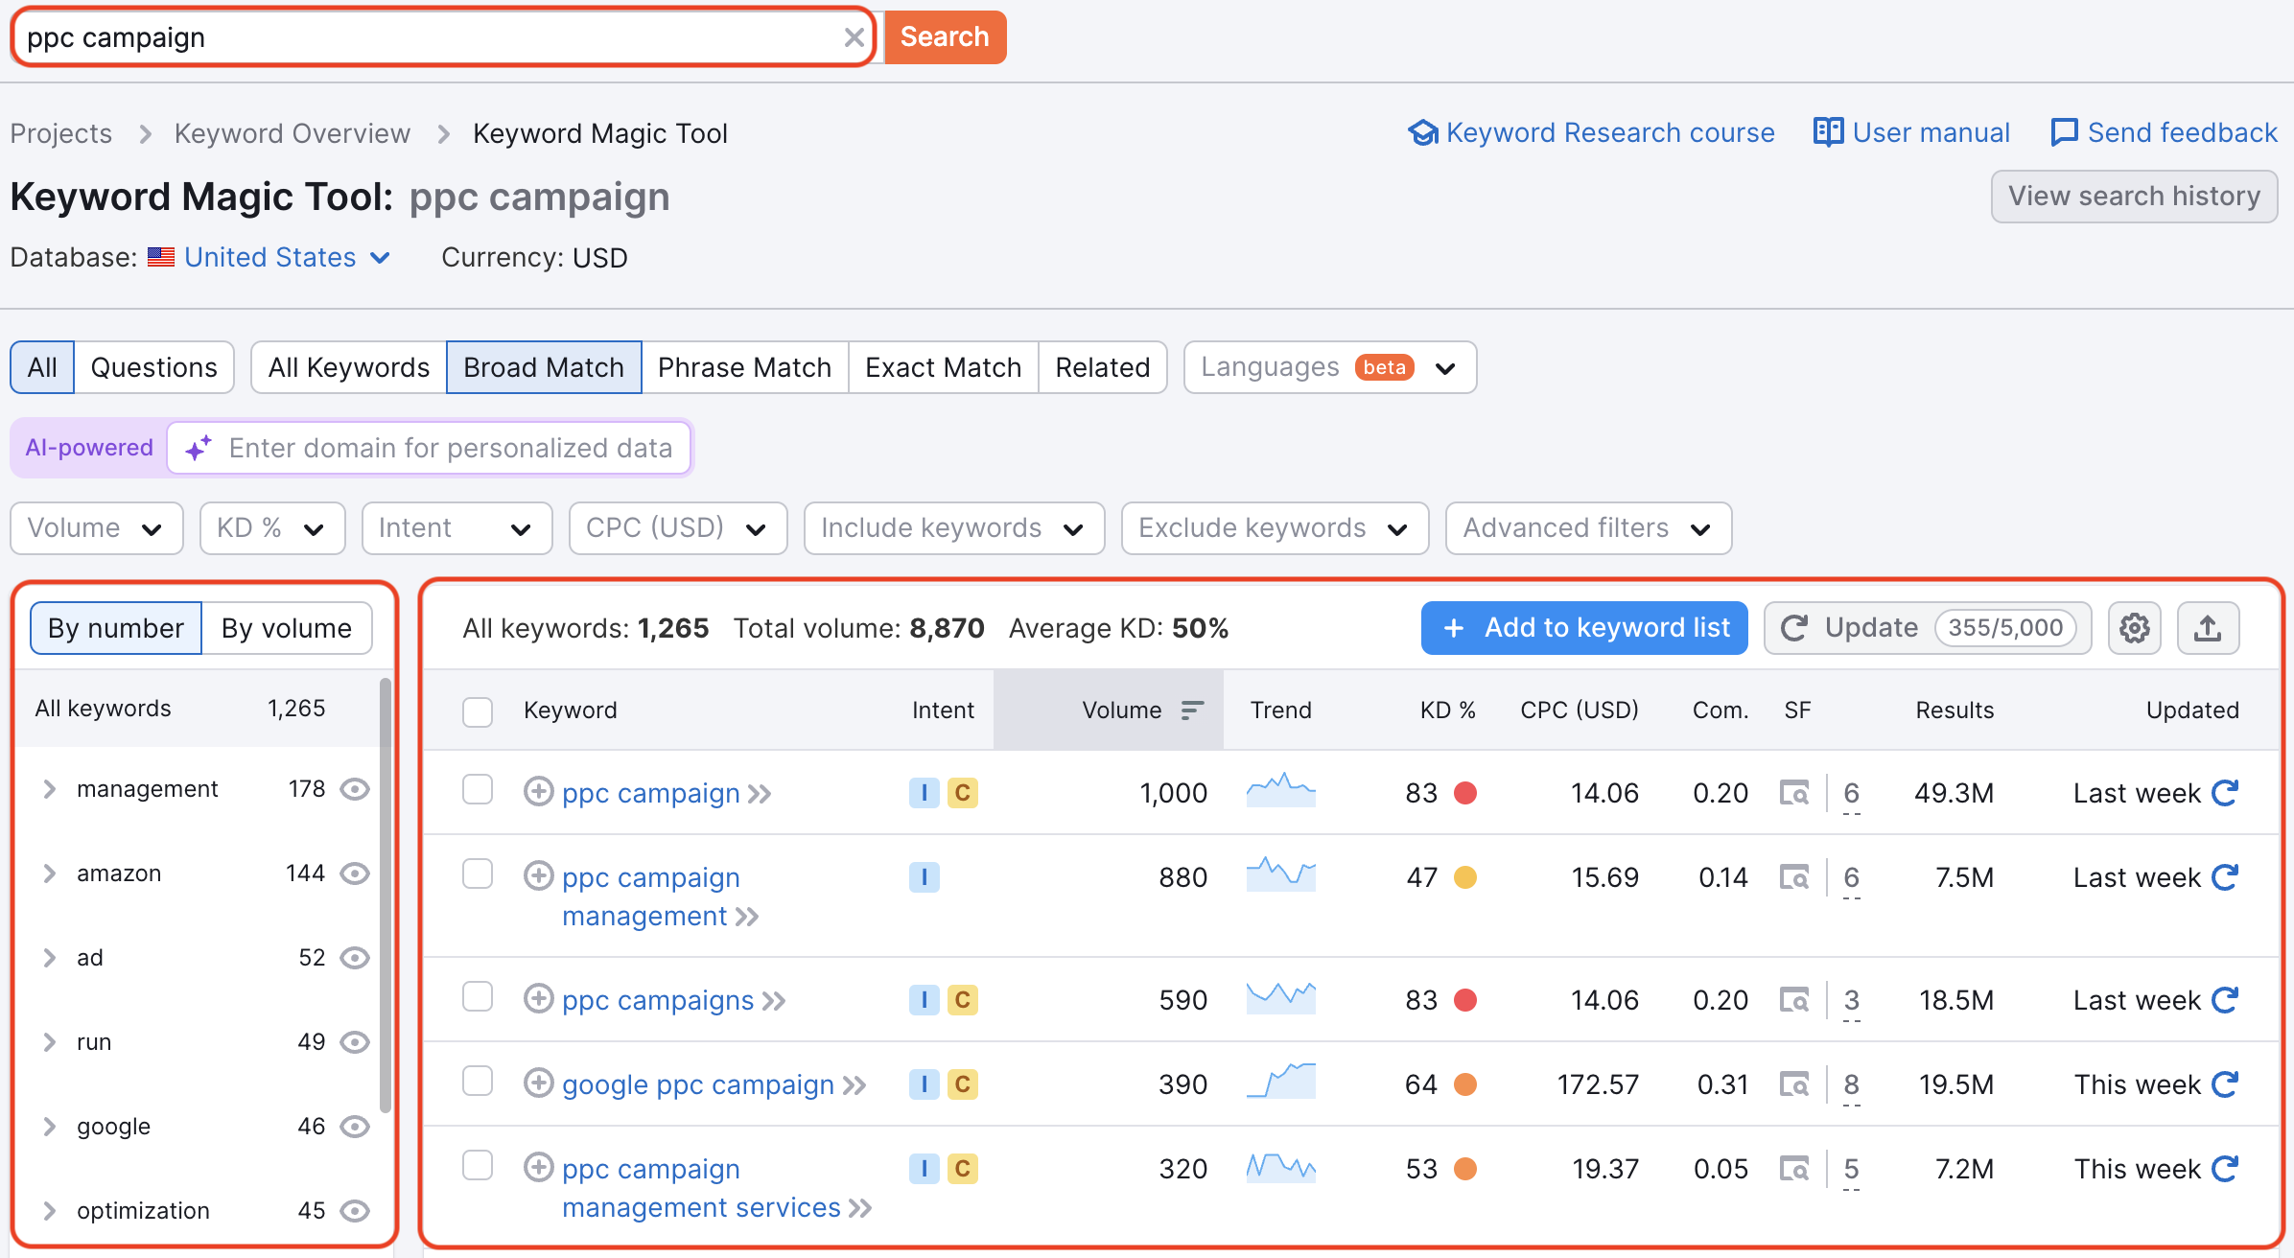Refresh google ppc campaign row data
Viewport: 2294px width, 1258px height.
pos(2225,1084)
